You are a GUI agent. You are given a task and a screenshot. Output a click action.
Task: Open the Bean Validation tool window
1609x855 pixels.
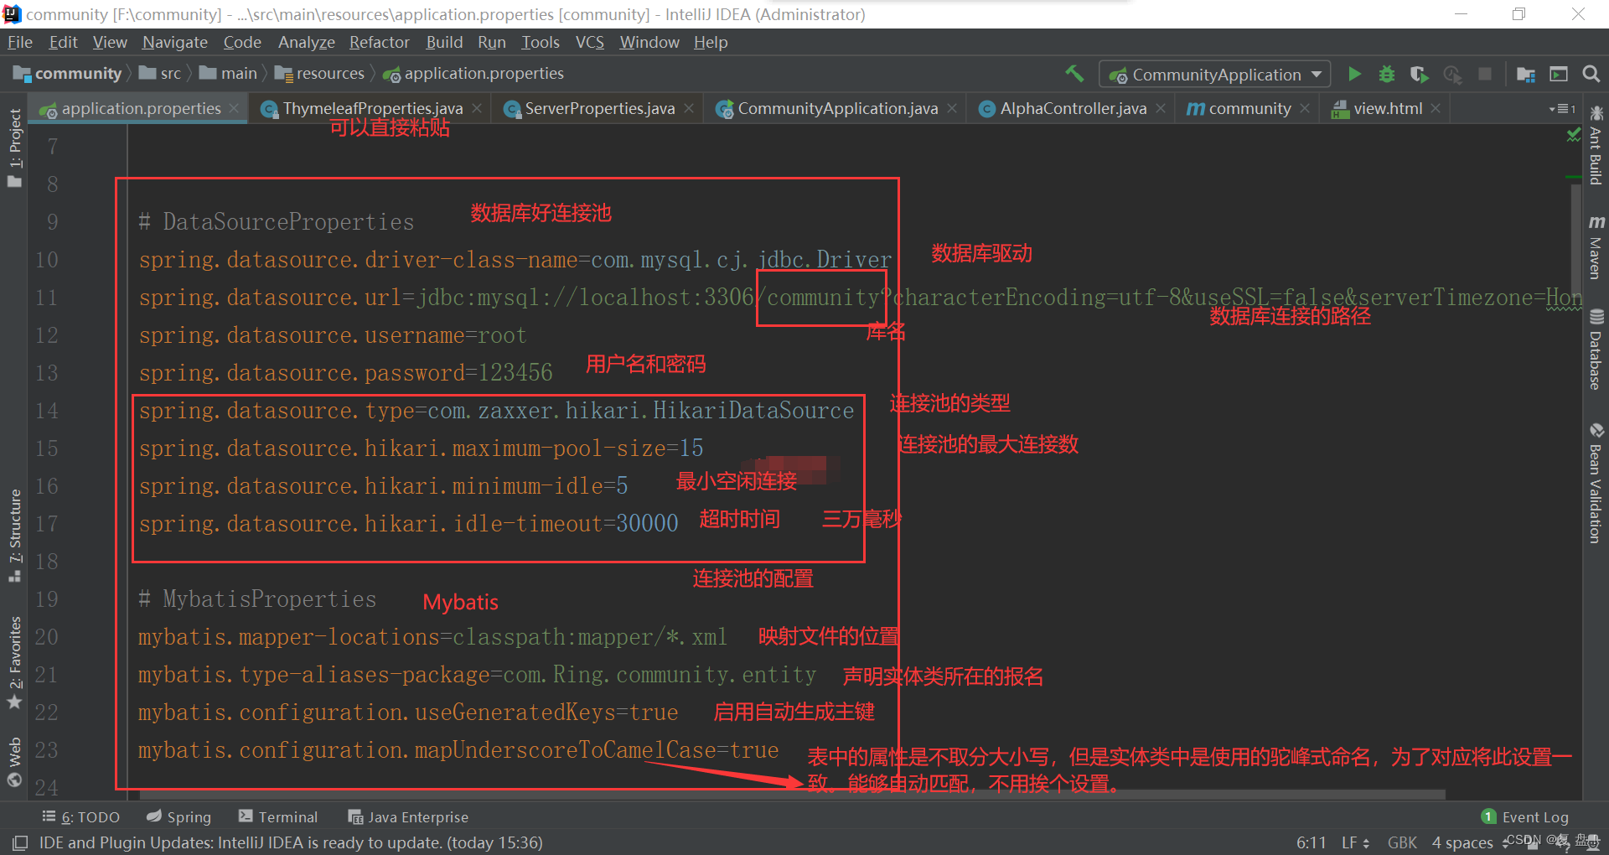(x=1596, y=483)
